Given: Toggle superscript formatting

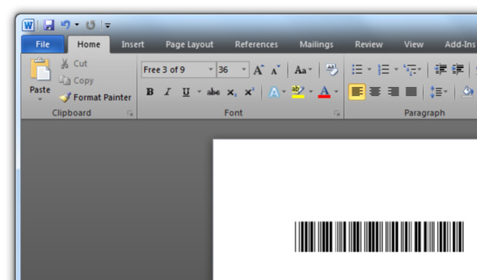Looking at the screenshot, I should pyautogui.click(x=249, y=92).
